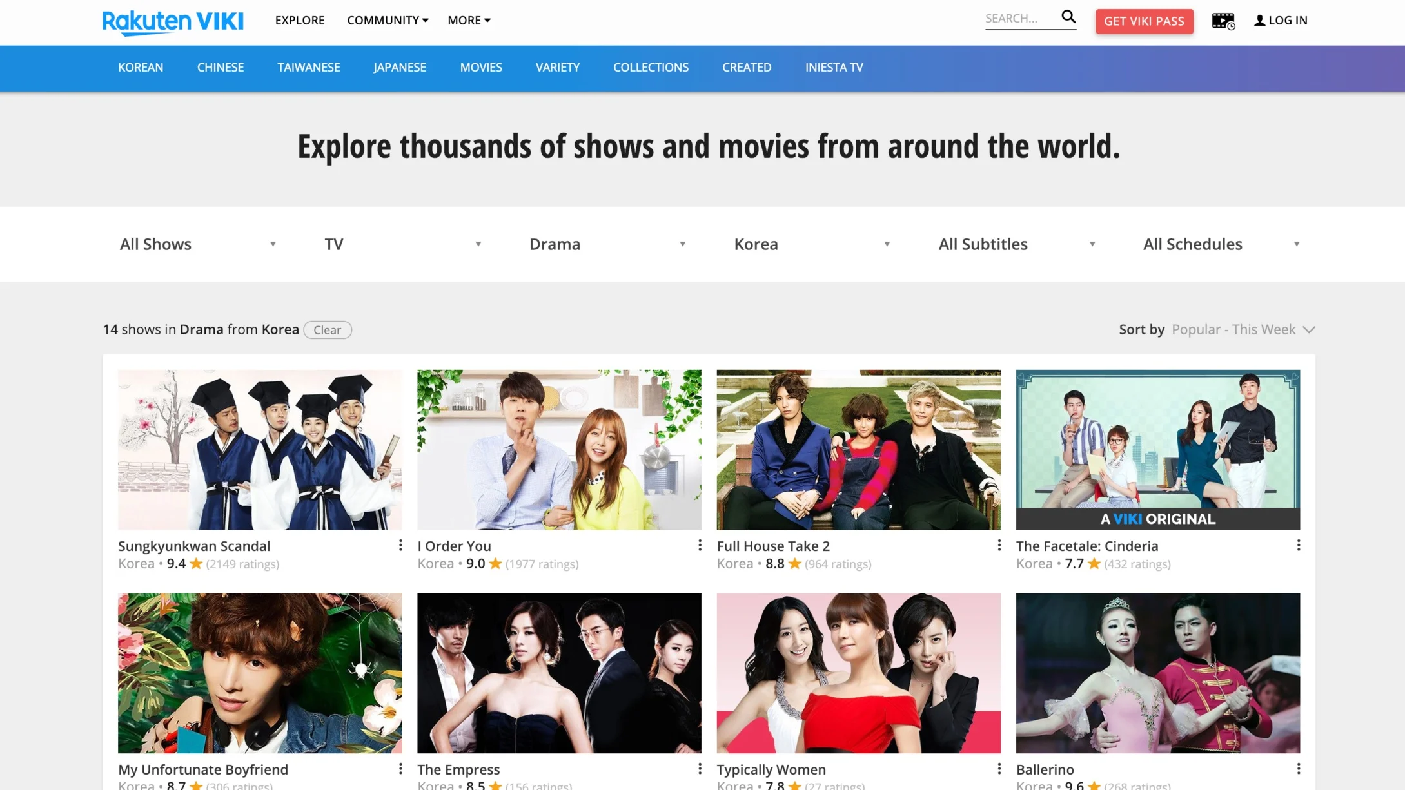
Task: Open options menu for Ballerino
Action: (1298, 769)
